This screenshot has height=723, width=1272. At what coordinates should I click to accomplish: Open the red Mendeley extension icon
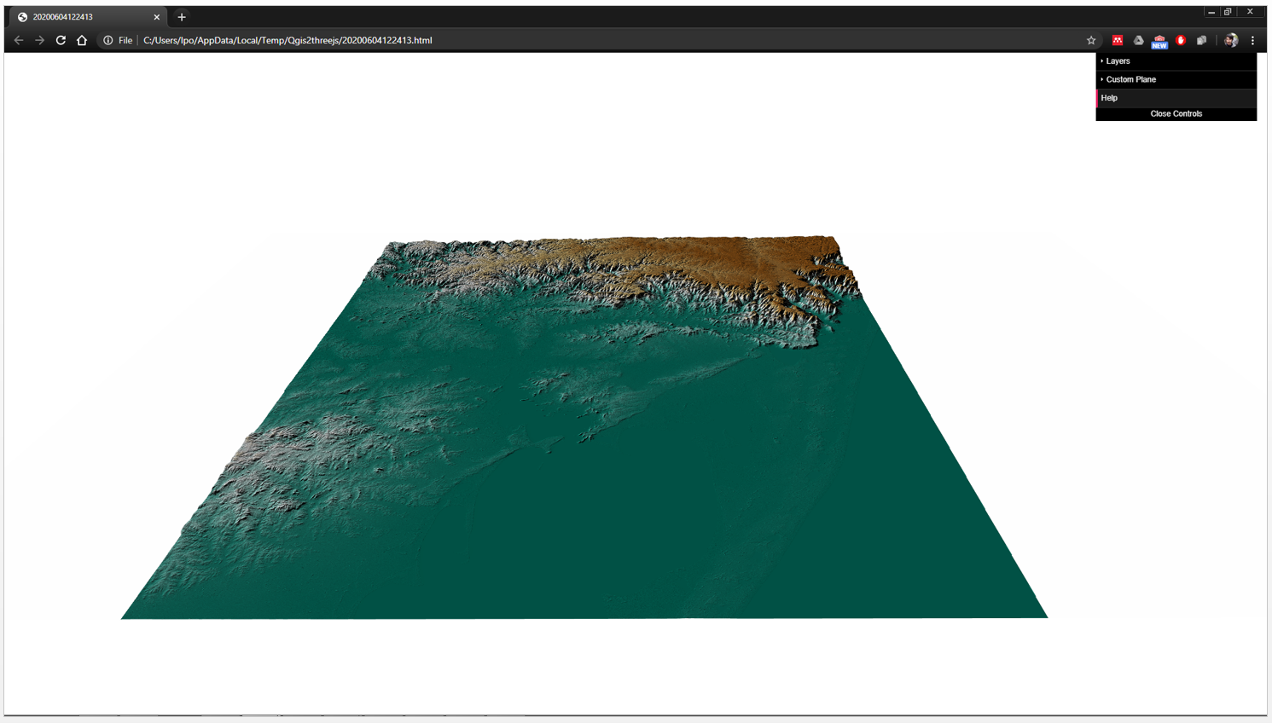[1117, 40]
